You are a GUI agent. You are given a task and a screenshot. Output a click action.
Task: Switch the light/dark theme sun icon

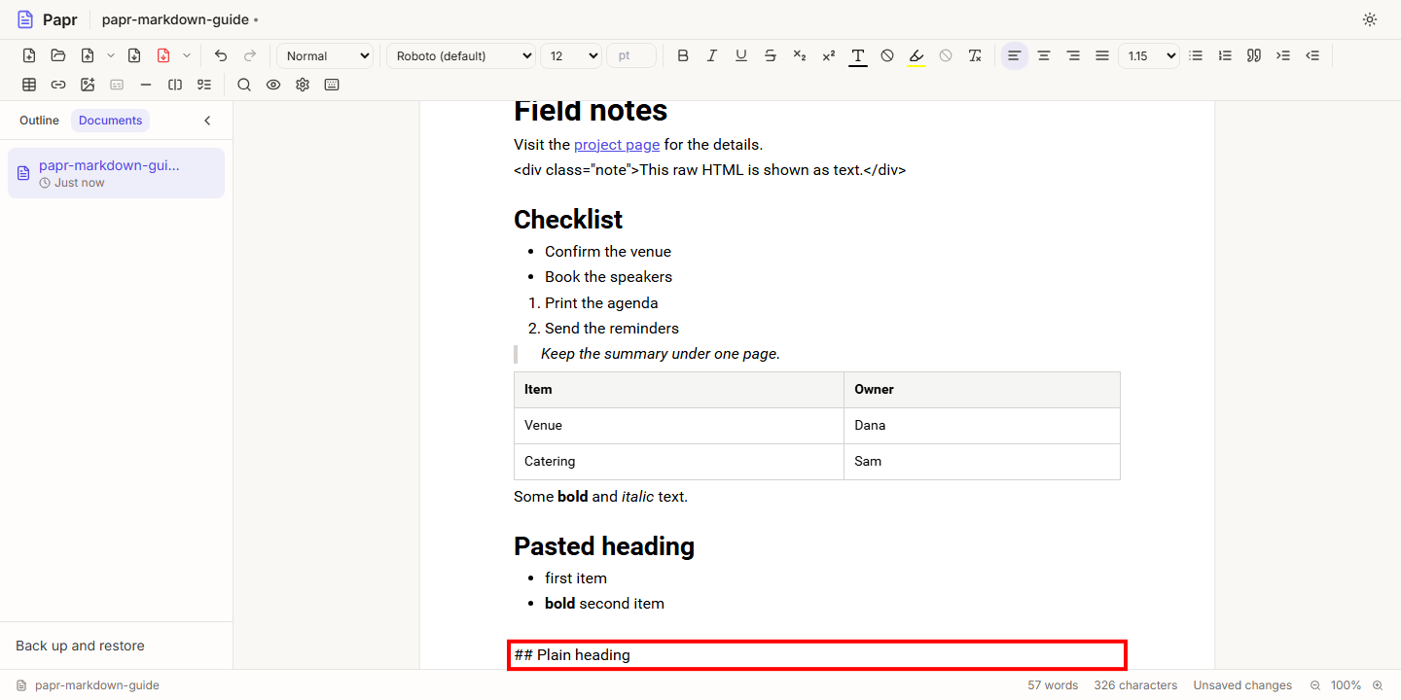tap(1370, 19)
